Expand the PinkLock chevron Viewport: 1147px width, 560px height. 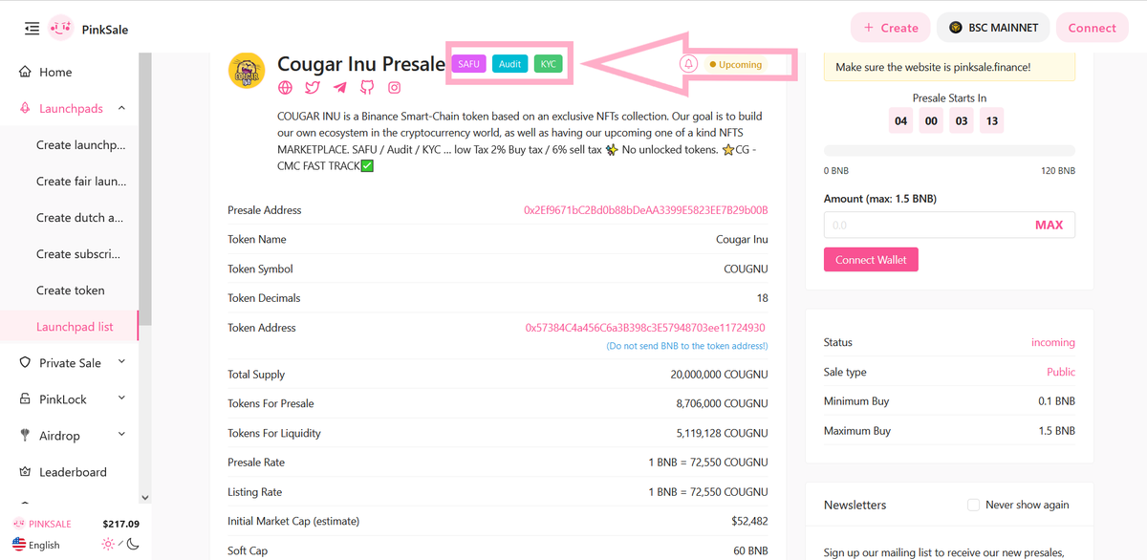pos(121,398)
